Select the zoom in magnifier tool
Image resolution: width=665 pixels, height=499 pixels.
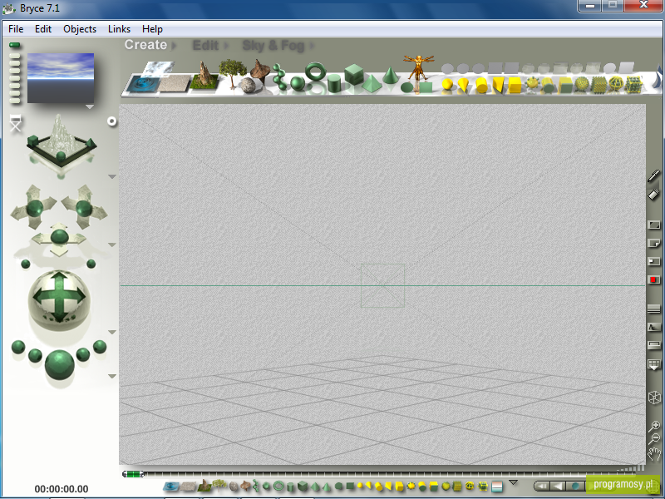654,426
